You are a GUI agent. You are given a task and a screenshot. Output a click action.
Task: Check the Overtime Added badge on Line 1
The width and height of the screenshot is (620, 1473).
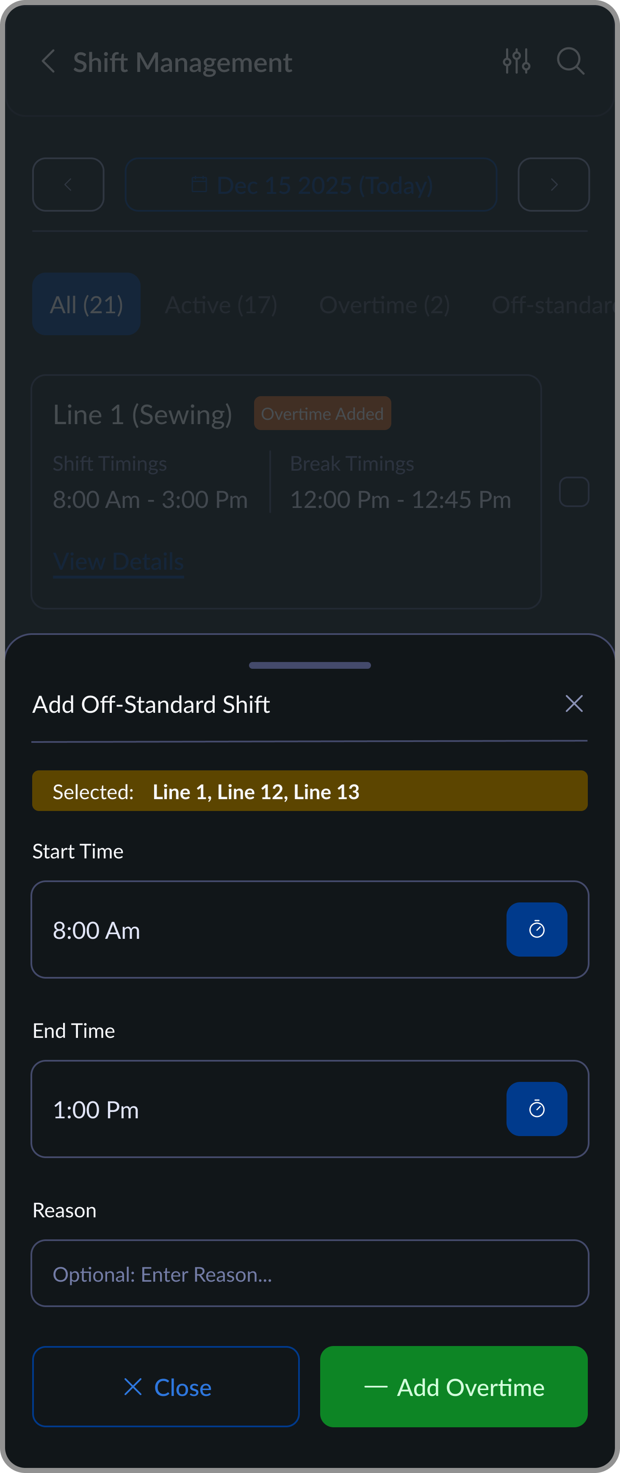[322, 413]
